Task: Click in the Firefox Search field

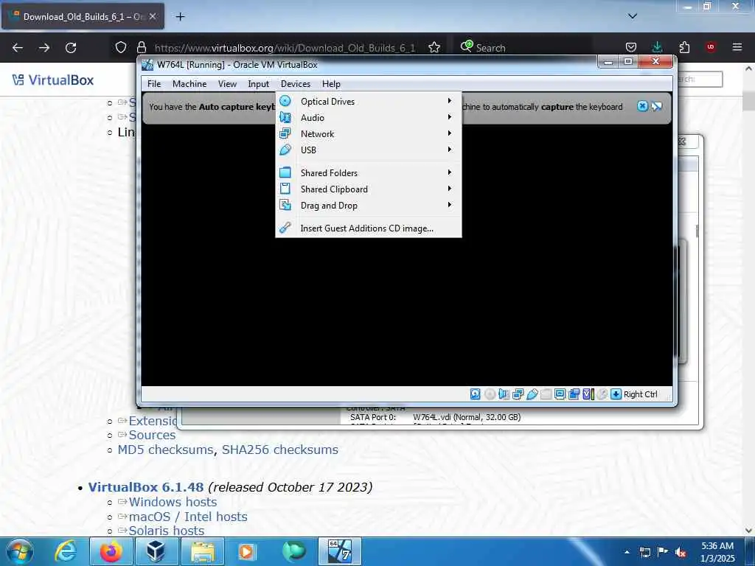Action: point(523,48)
